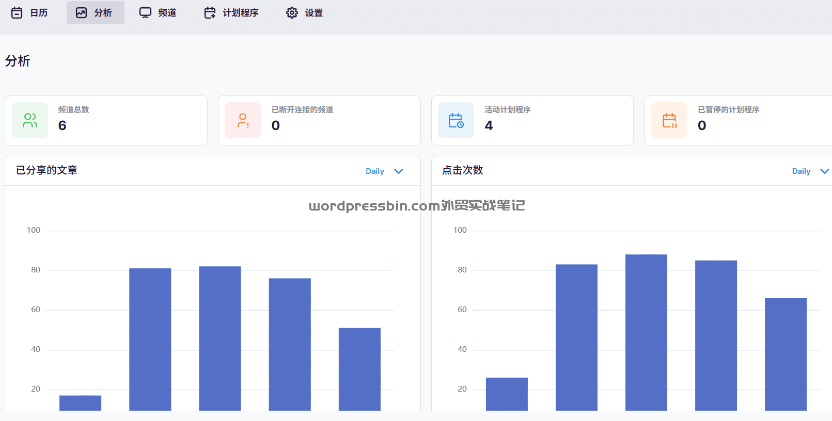Click the paused schedulers calendar icon
Image resolution: width=832 pixels, height=421 pixels.
click(669, 120)
